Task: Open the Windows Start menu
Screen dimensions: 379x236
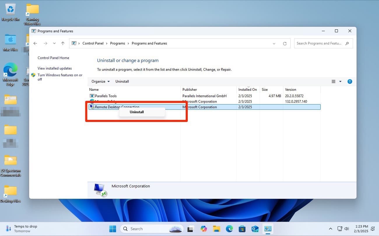Action: (113, 229)
